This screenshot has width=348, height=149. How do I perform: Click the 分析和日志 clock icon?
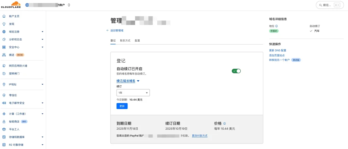(x=4, y=39)
